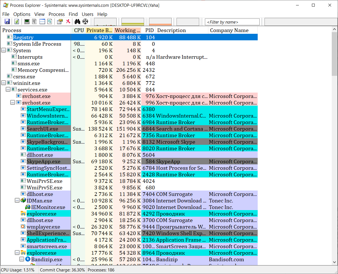Click the icon beside csrss.exe

click(x=9, y=76)
